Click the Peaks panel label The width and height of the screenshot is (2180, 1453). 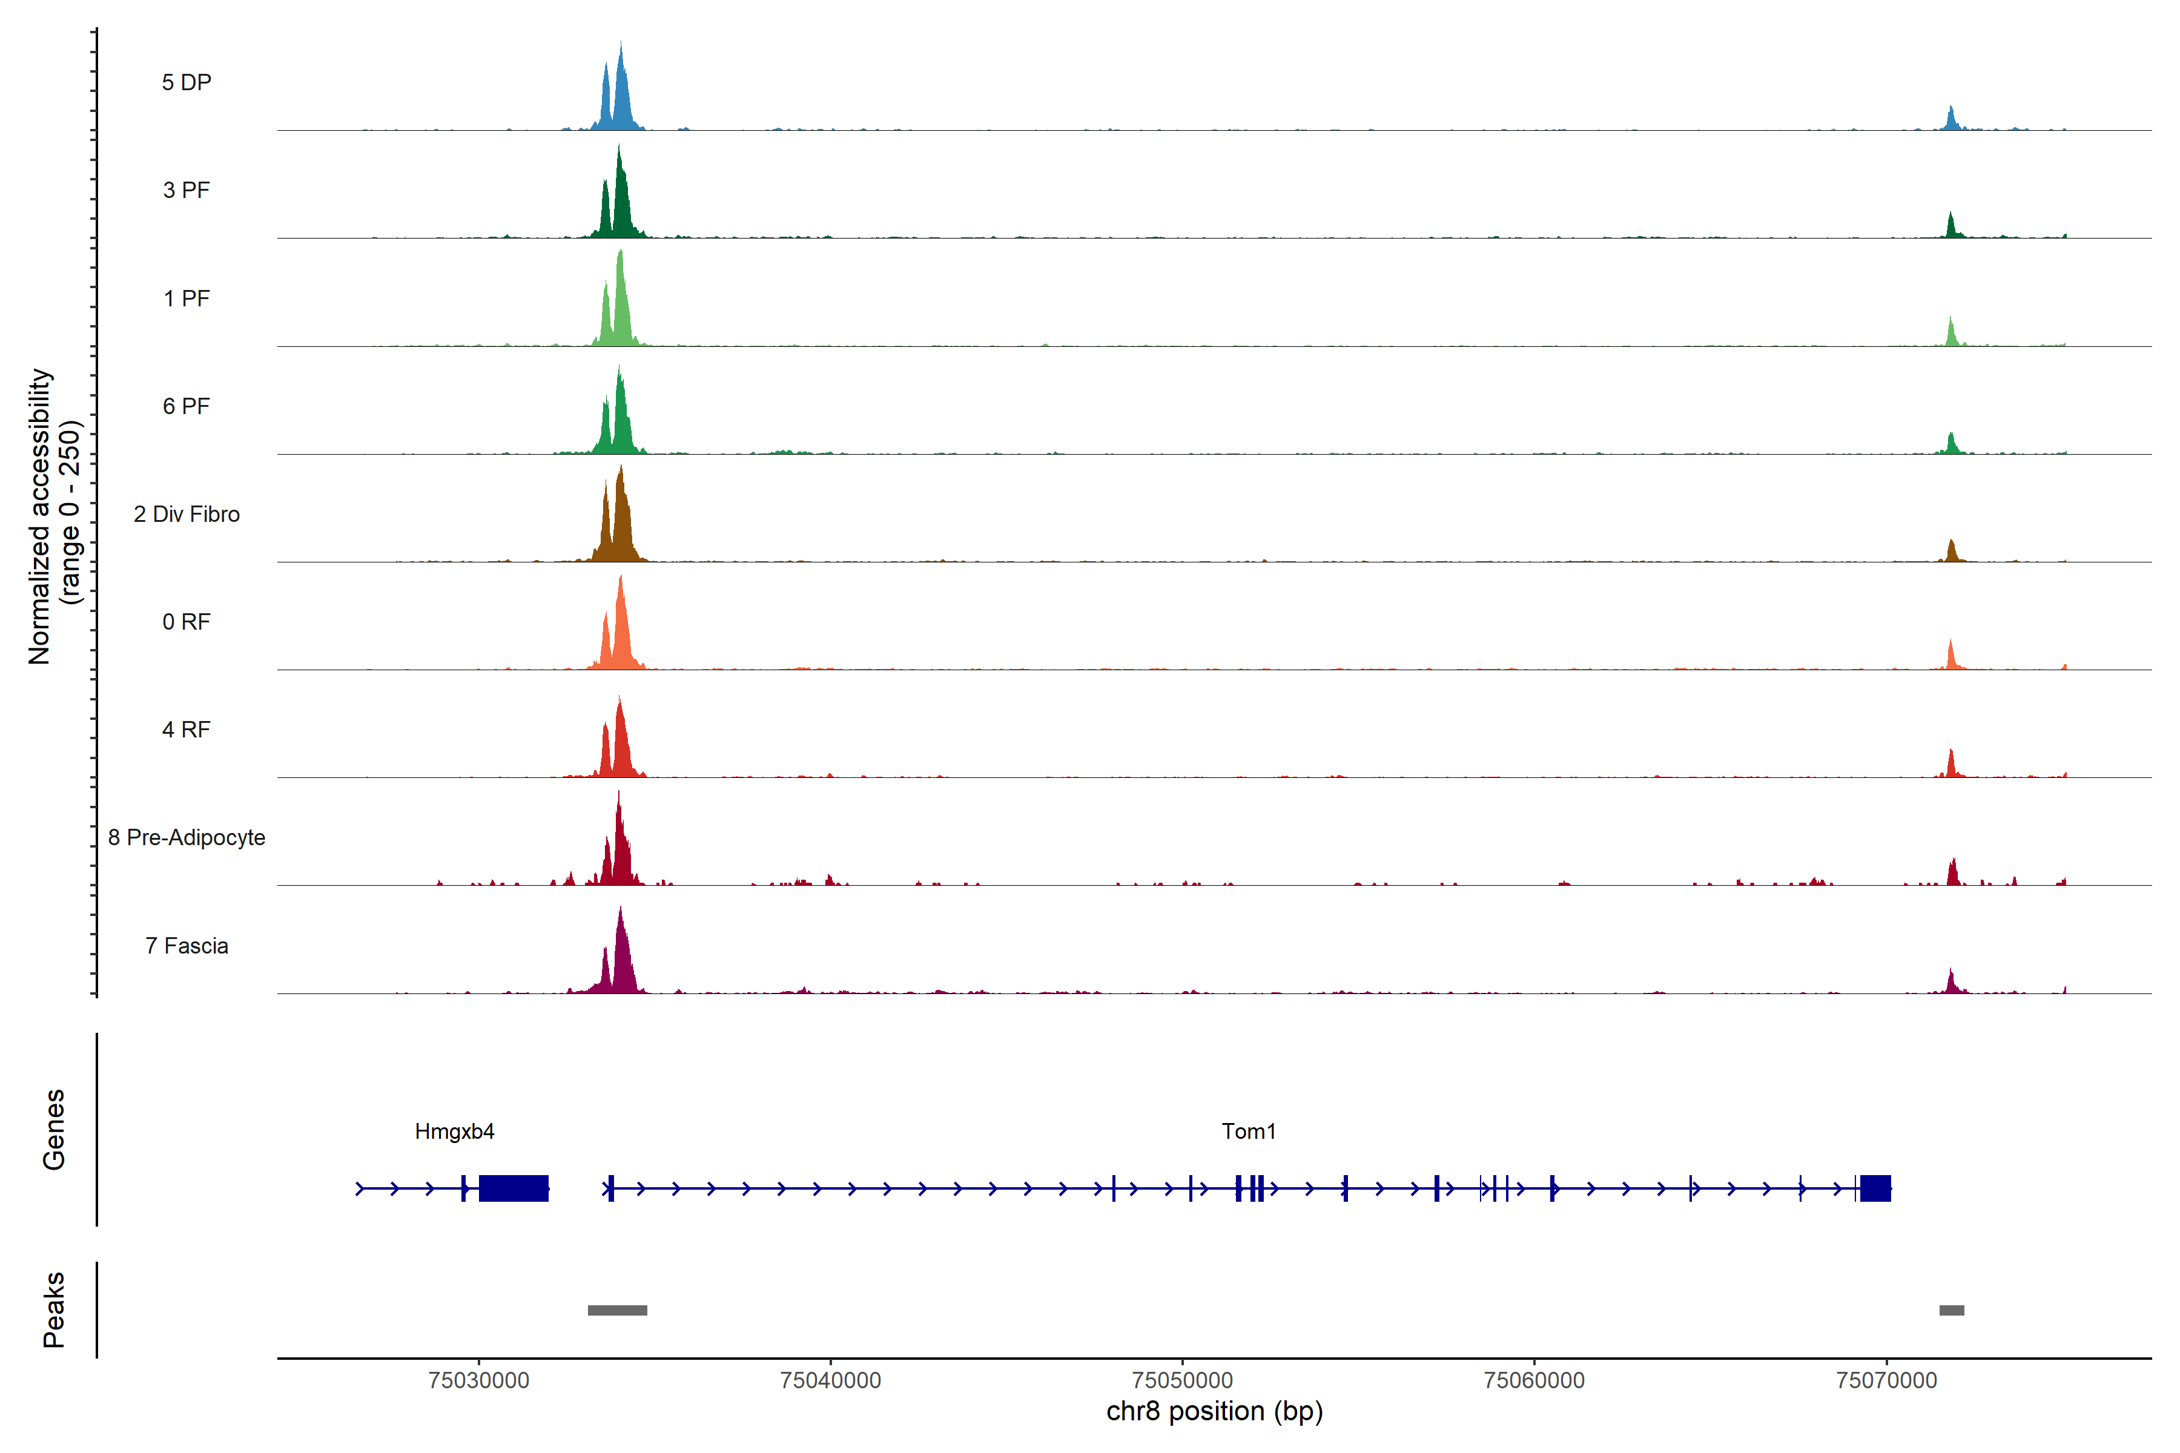click(54, 1310)
